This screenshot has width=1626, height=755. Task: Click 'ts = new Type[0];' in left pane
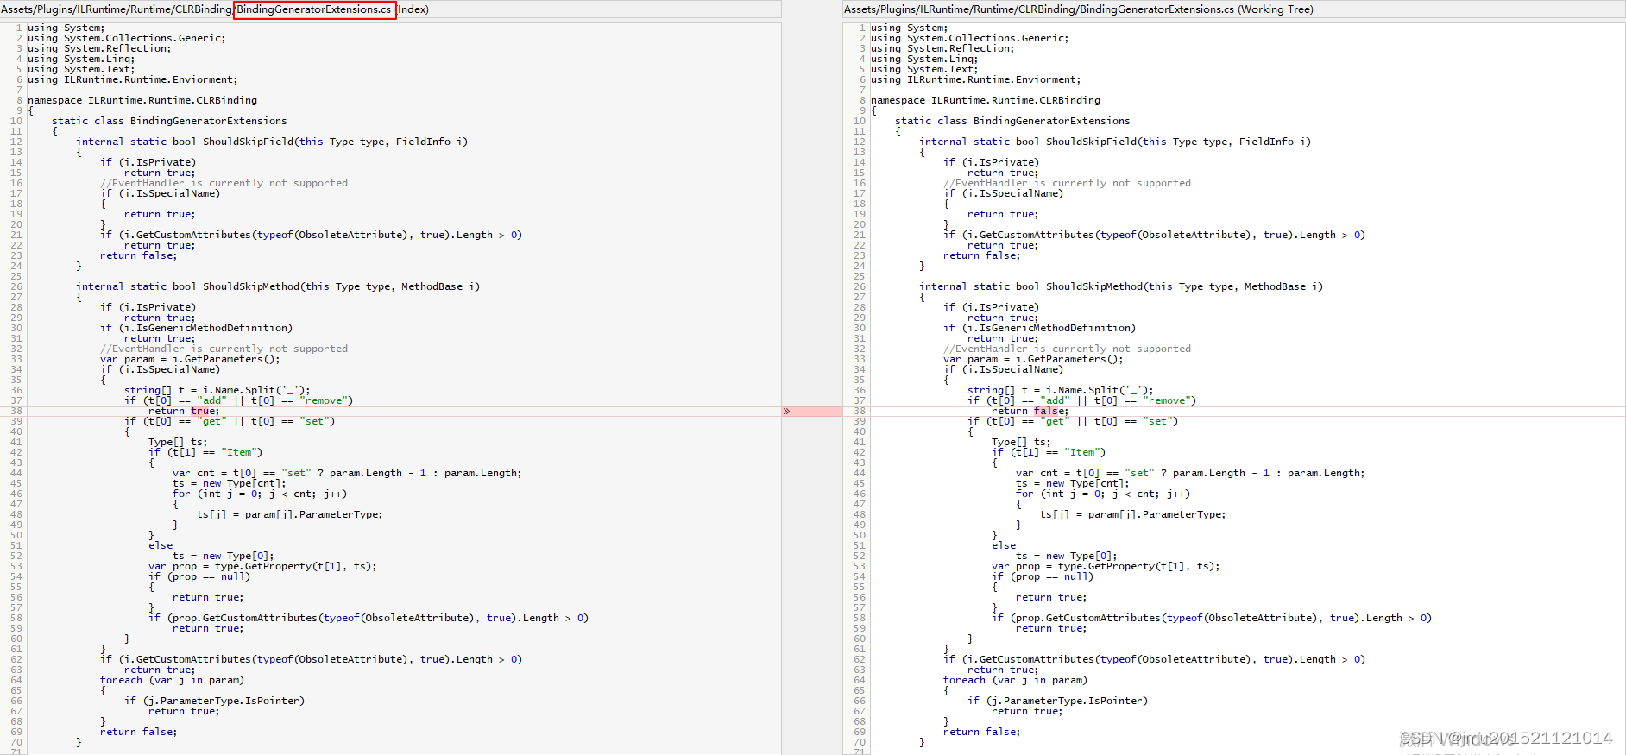tap(224, 556)
